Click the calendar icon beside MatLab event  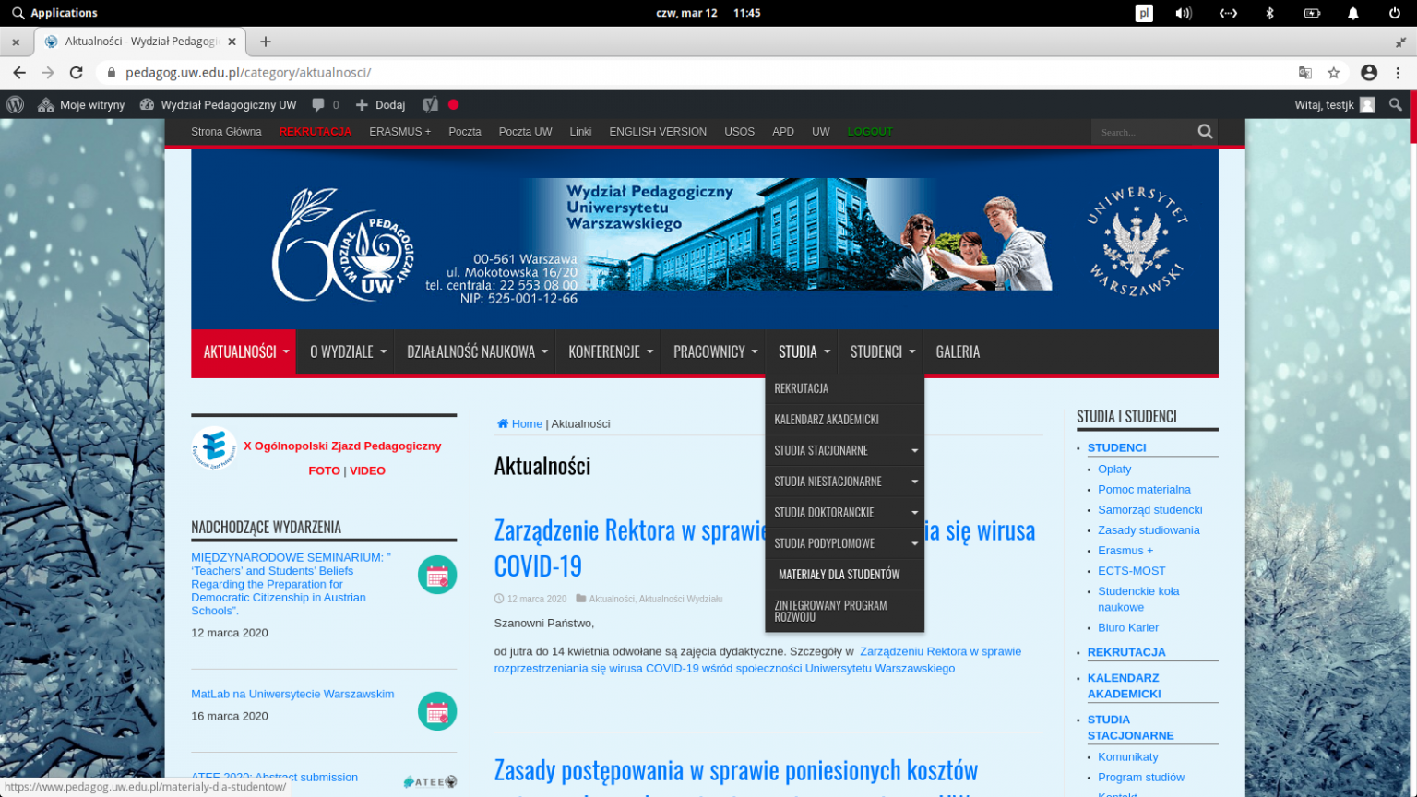point(437,711)
